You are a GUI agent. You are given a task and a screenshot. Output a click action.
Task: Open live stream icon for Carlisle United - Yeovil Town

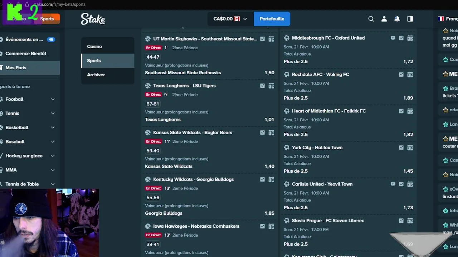(393, 184)
